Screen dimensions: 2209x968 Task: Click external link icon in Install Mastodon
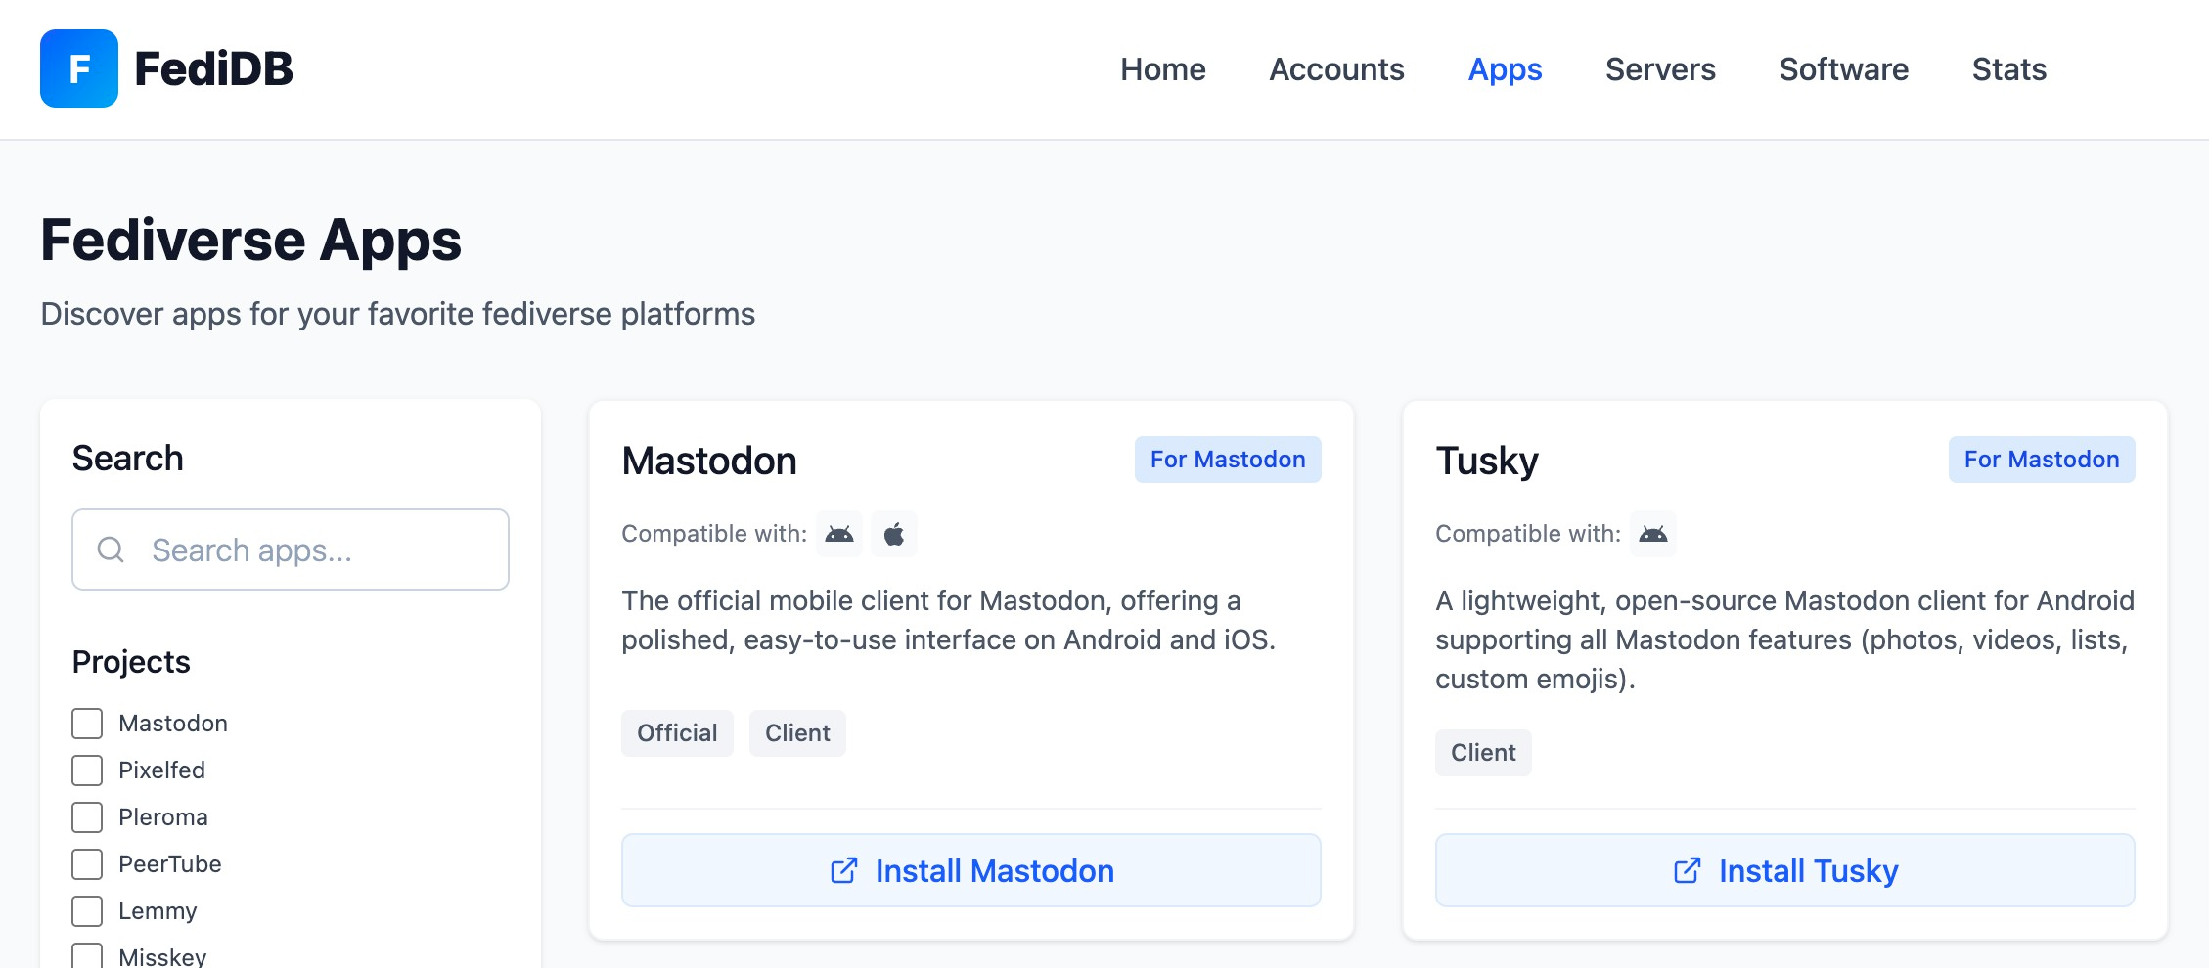point(843,870)
